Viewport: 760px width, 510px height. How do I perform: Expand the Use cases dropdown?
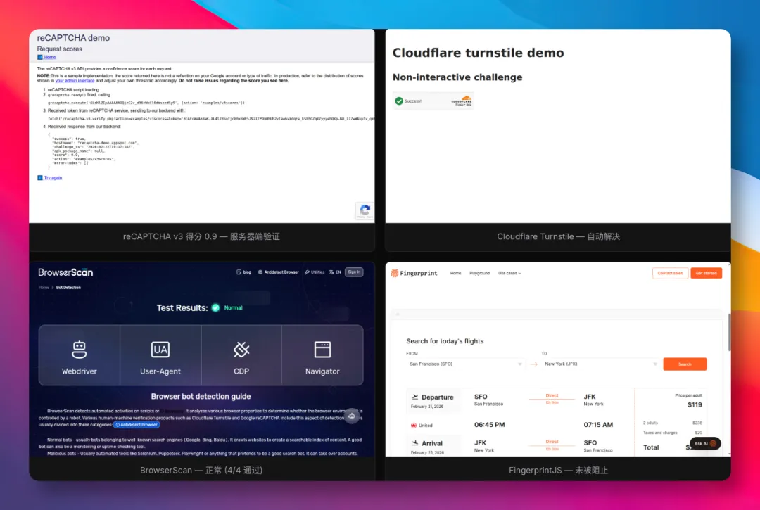point(509,273)
